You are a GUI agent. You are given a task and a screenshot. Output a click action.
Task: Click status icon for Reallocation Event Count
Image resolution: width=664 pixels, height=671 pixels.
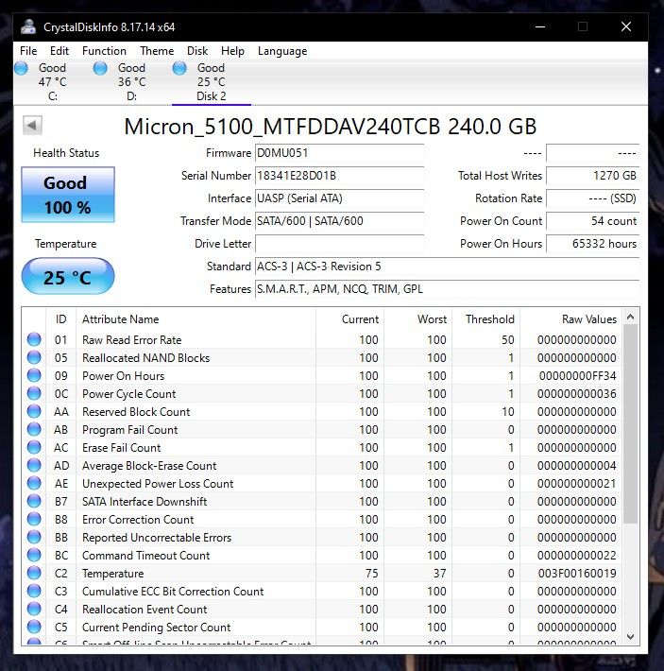click(34, 609)
